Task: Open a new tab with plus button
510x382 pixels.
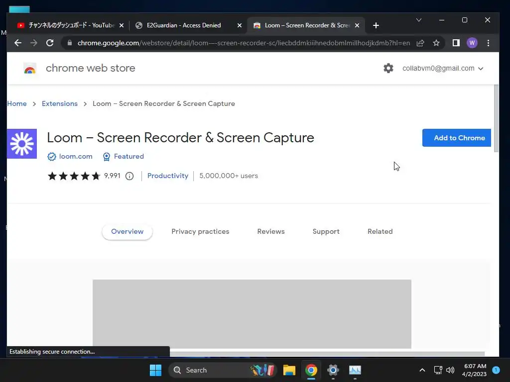Action: pyautogui.click(x=376, y=25)
